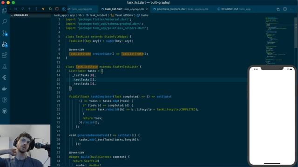Click line number 15 in the gutter
The image size is (298, 167).
click(58, 79)
